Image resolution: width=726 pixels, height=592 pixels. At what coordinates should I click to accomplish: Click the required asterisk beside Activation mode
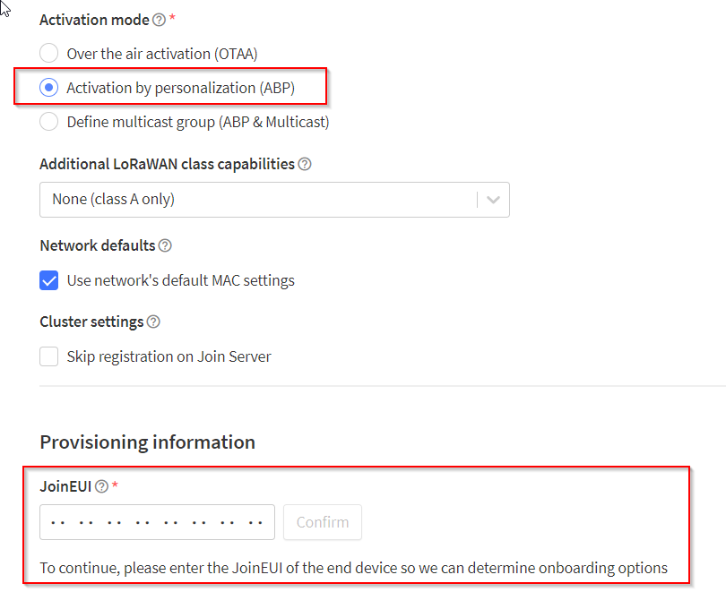[x=172, y=16]
